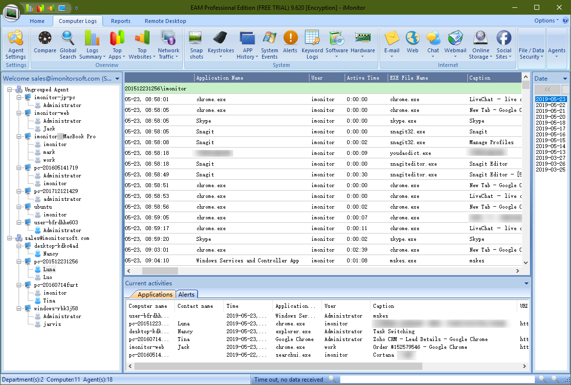571x385 pixels.
Task: Open Online Storage logs
Action: [x=481, y=45]
